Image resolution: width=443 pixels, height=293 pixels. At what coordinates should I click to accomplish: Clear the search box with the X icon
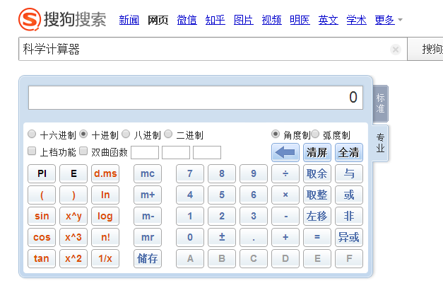point(396,50)
